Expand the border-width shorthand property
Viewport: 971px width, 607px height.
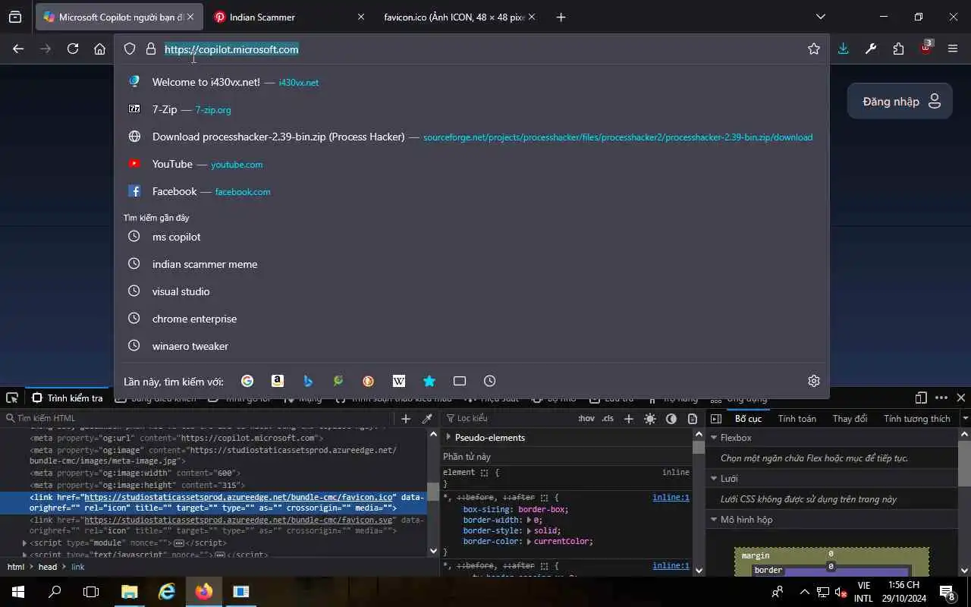tap(529, 520)
